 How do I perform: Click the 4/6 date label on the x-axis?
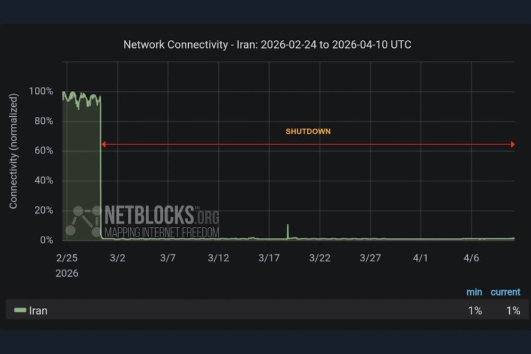coord(471,258)
